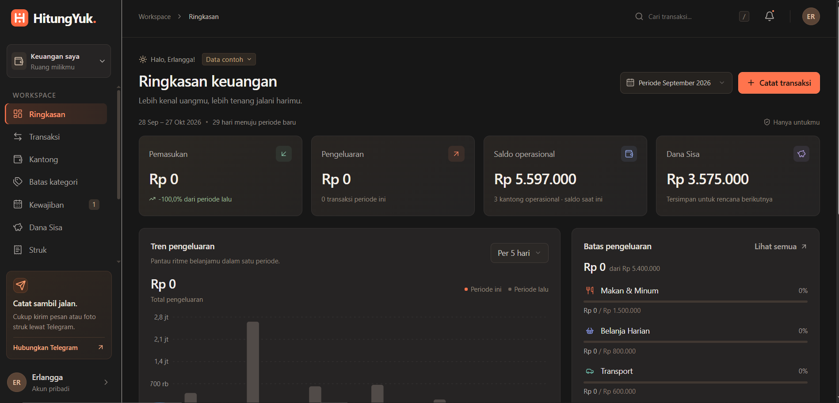Screen dimensions: 839x403
Task: Click the Cari transaksi search field
Action: pyautogui.click(x=692, y=17)
